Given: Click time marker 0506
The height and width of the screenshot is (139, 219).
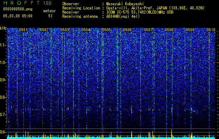Looking at the screenshot, I should coord(127,30).
